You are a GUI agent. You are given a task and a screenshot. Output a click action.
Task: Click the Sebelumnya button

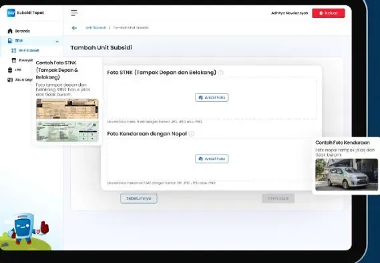pyautogui.click(x=139, y=198)
